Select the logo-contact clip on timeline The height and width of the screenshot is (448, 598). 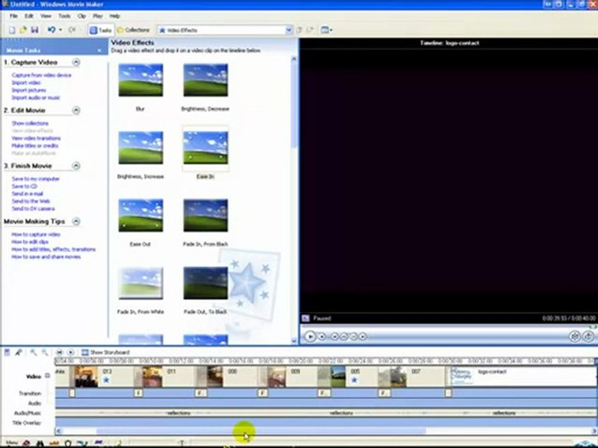click(521, 376)
